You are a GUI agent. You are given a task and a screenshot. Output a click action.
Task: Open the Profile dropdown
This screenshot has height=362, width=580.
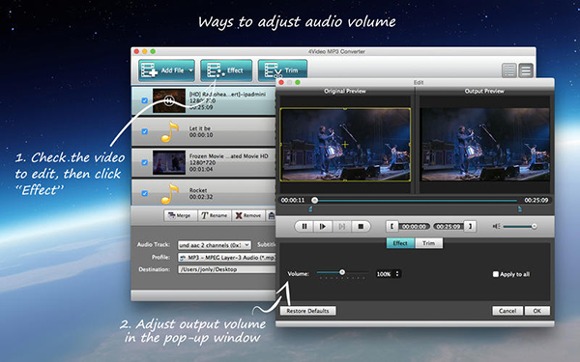[x=227, y=258]
